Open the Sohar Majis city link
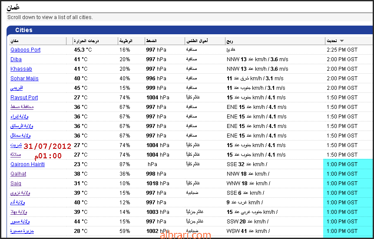 pyautogui.click(x=25, y=79)
